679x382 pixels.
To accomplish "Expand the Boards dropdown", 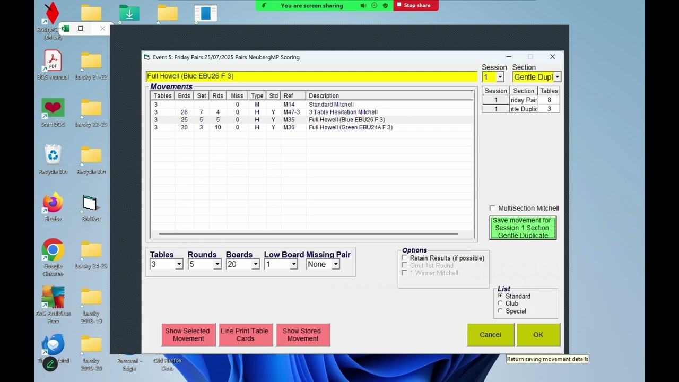I will pyautogui.click(x=255, y=264).
